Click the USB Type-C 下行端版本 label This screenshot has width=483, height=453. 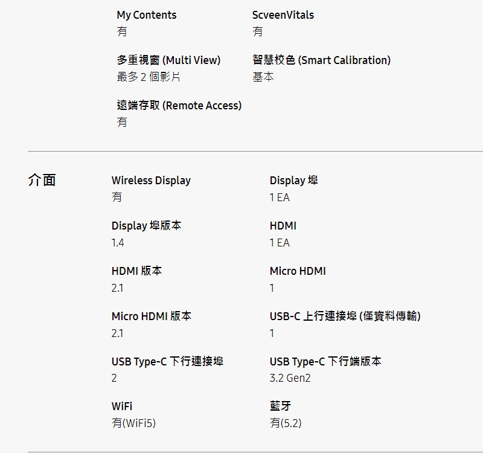pos(325,362)
